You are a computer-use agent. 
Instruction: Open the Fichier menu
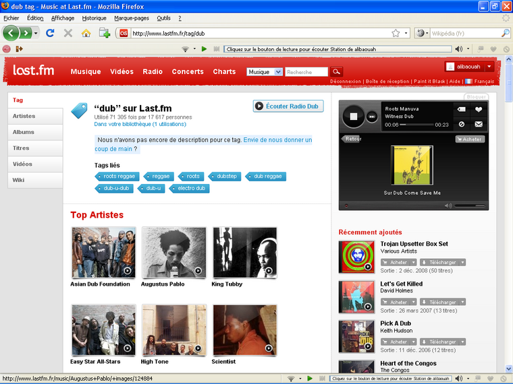click(11, 18)
